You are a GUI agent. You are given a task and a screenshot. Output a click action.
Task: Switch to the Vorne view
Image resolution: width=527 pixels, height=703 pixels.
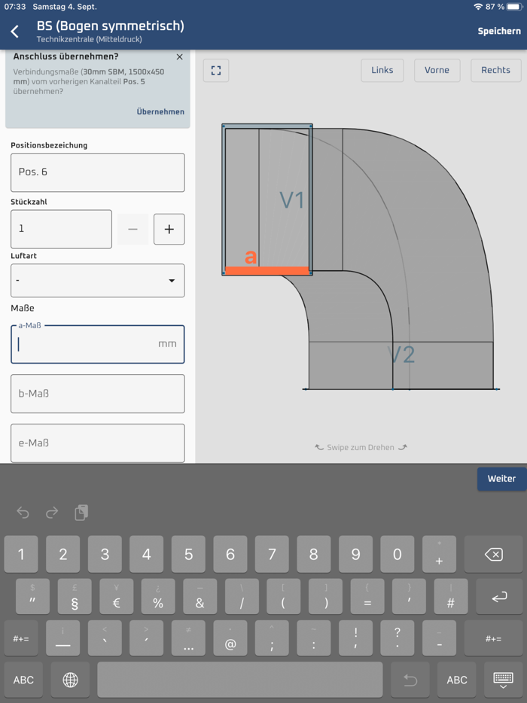437,71
